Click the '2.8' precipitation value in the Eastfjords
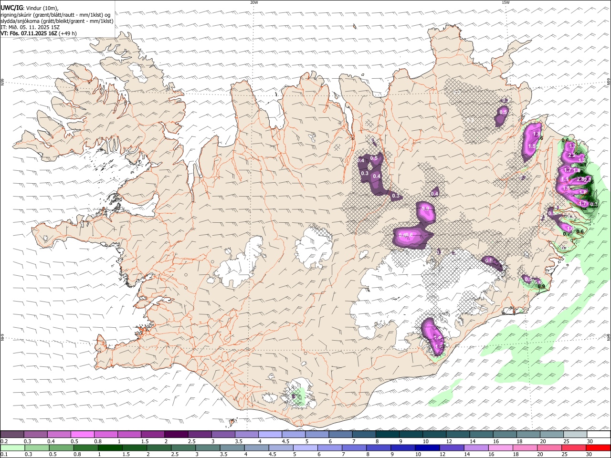The image size is (611, 458). 581,179
